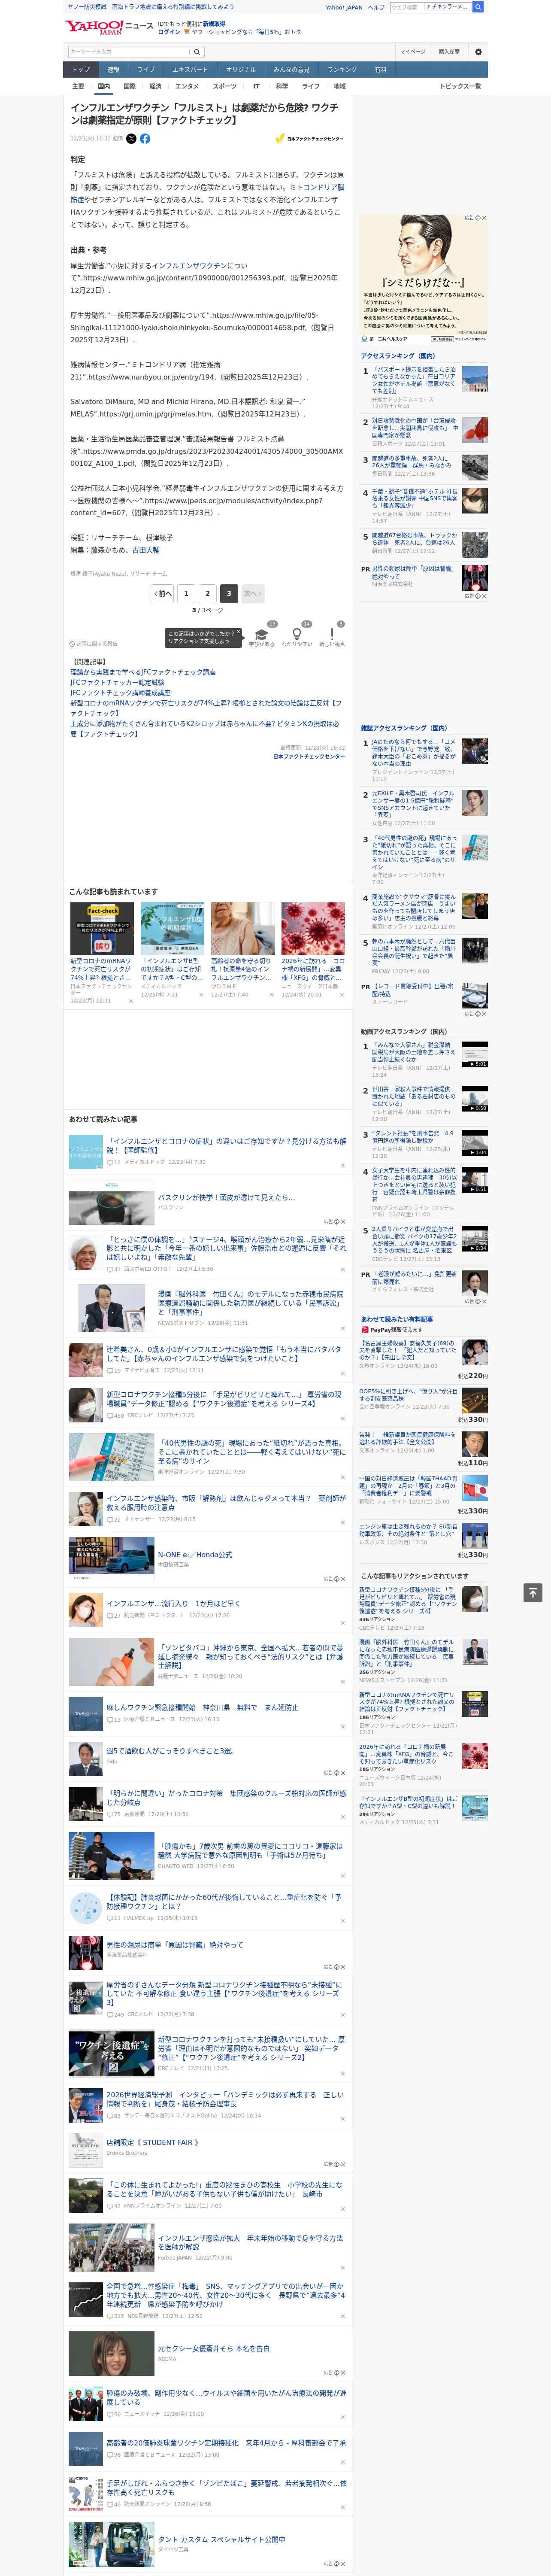Viewport: 551px width, 2576px height.
Task: Open the 腫瘍かも 7歳次男 article link
Action: (250, 1850)
